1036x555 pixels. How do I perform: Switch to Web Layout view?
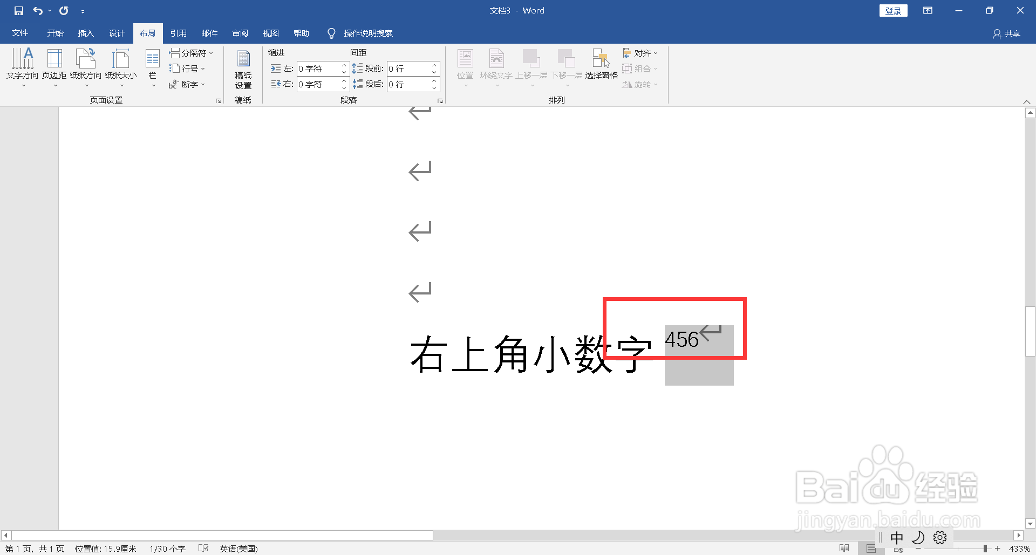898,550
